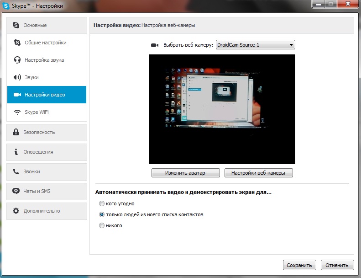The width and height of the screenshot is (361, 278).
Task: Click the WiFi icon beside Skype WiFi
Action: click(x=17, y=112)
